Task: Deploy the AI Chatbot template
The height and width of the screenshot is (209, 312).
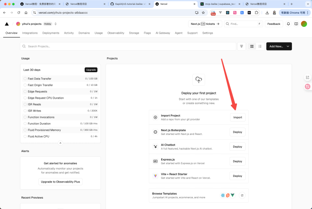Action: click(237, 147)
